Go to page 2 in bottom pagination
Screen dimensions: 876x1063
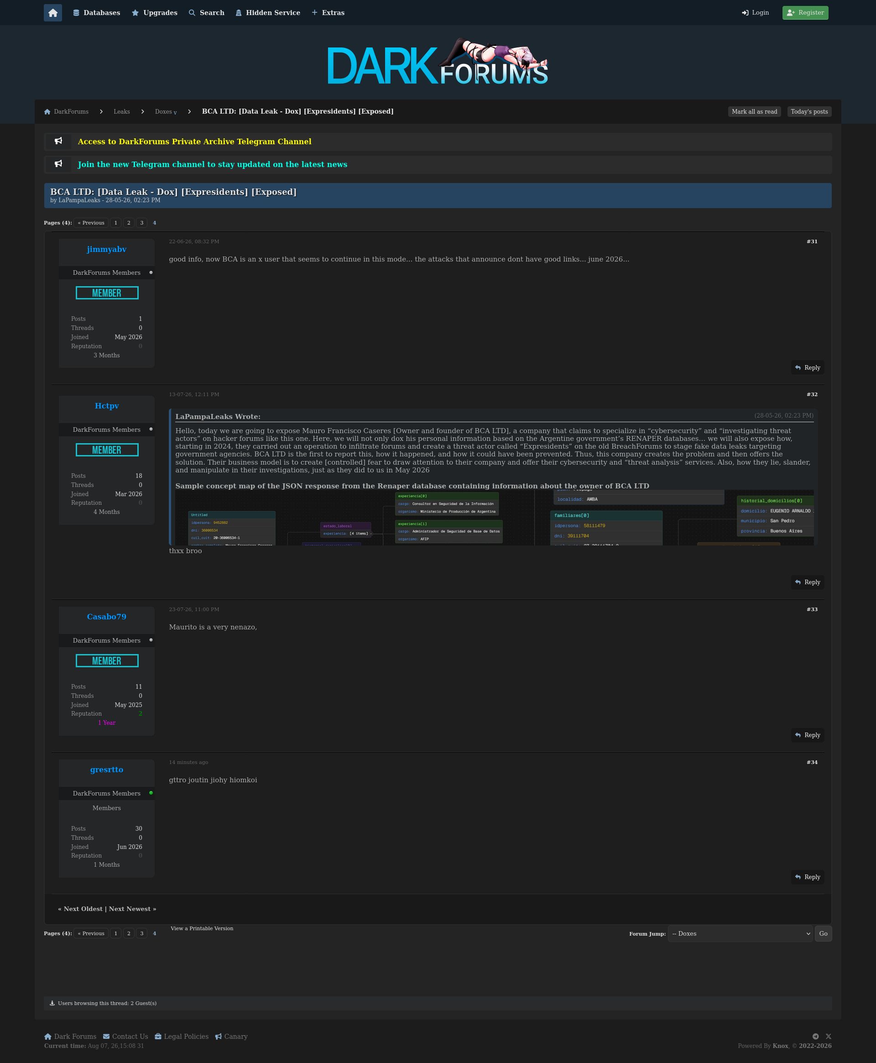(x=129, y=933)
